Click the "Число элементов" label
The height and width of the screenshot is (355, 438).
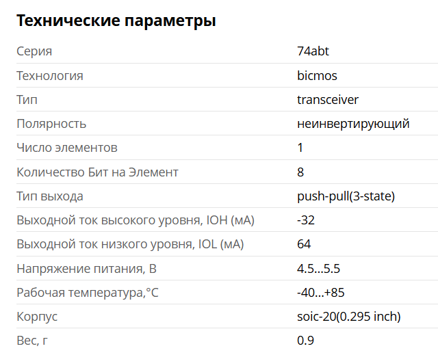click(x=67, y=148)
